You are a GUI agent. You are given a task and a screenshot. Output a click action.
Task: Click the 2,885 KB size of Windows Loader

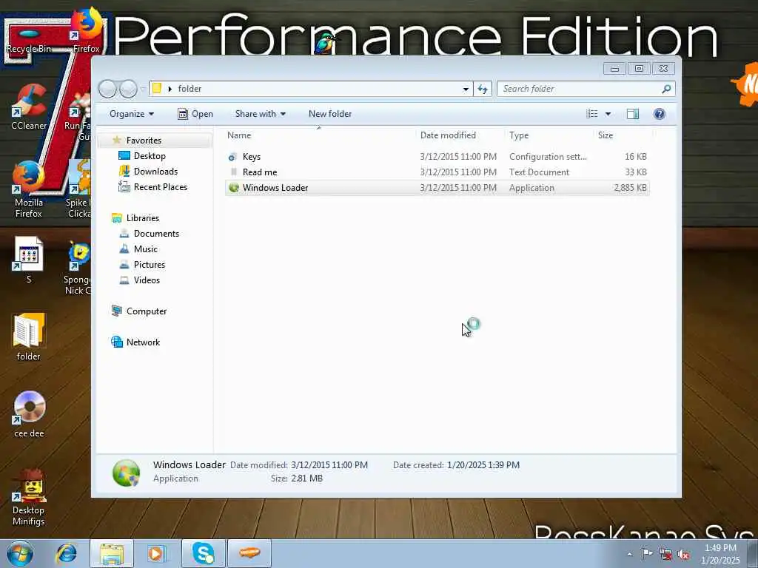[x=631, y=187]
